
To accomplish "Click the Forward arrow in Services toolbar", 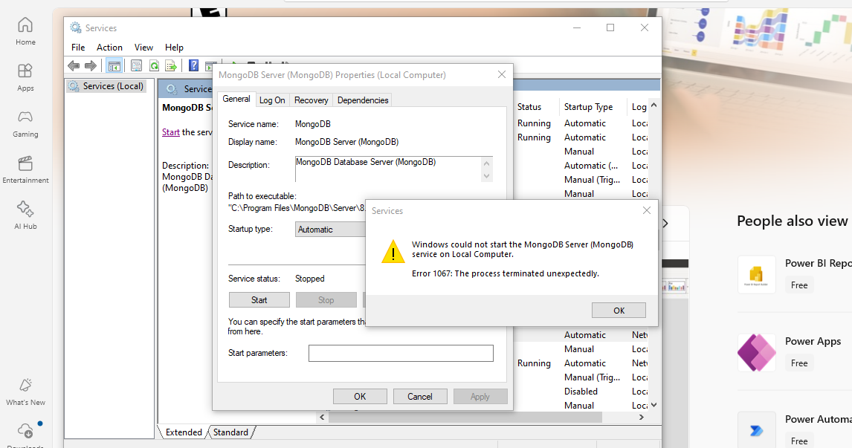I will click(90, 65).
